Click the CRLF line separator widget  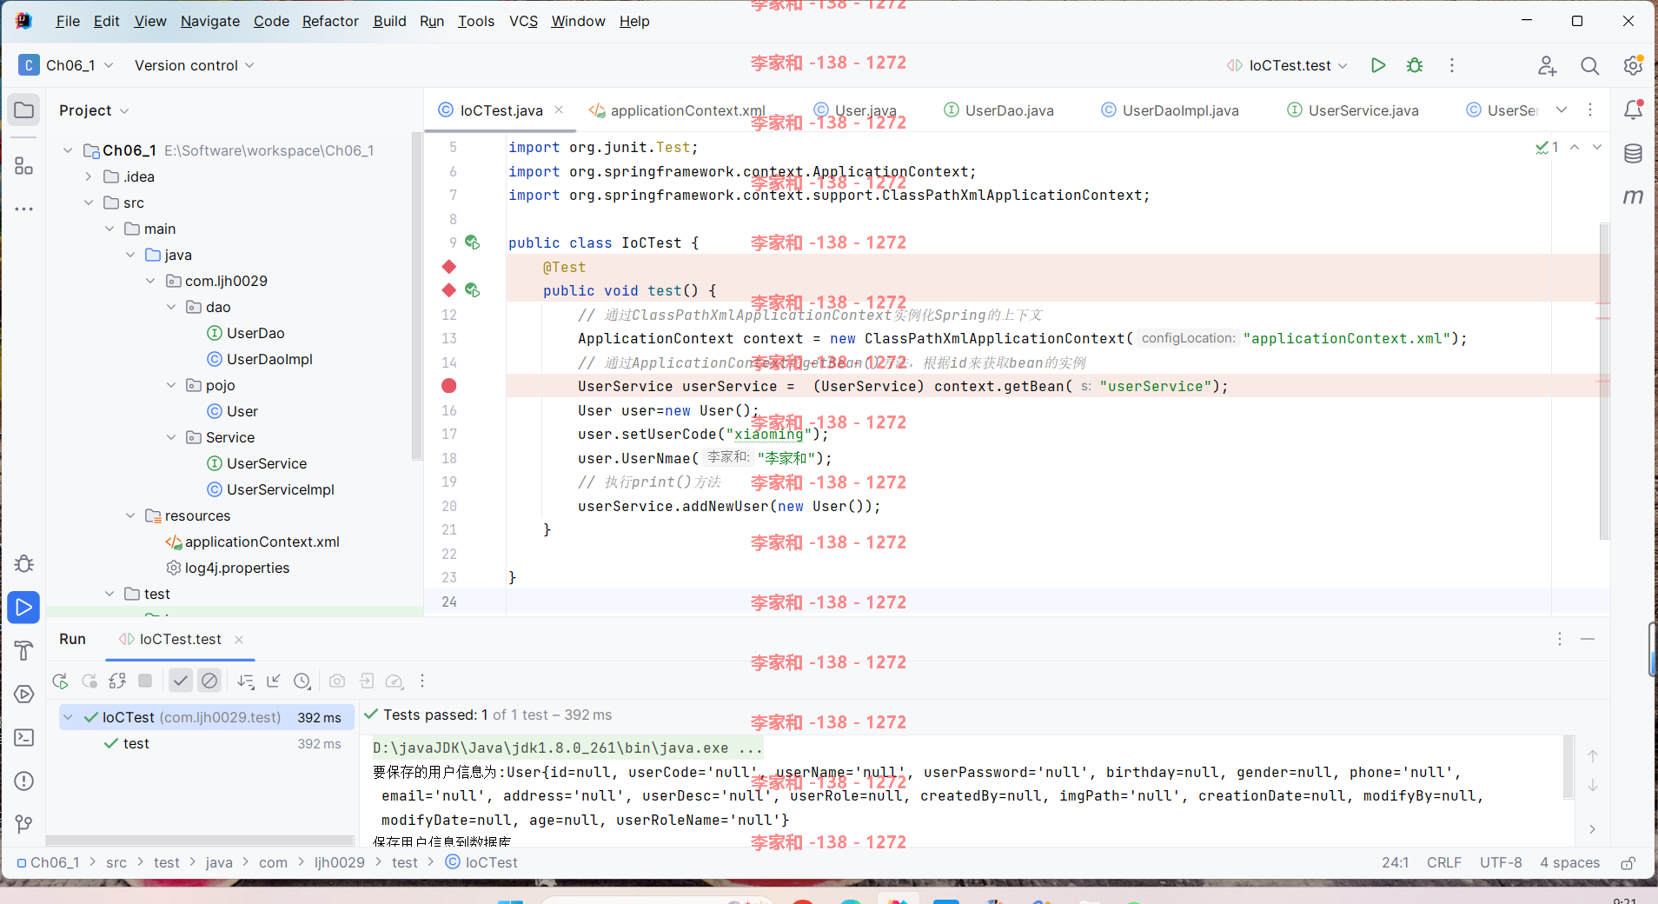coord(1443,862)
